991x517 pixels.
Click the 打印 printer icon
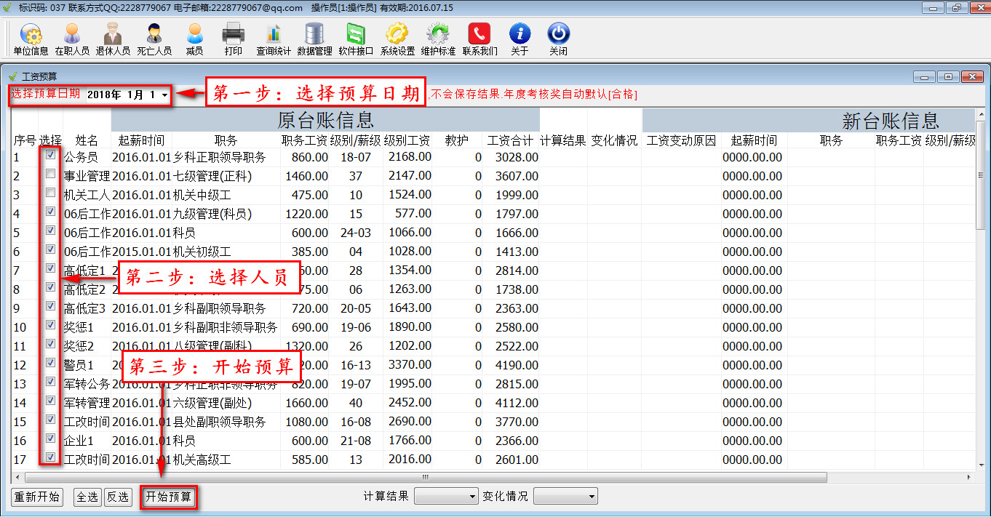click(x=233, y=34)
